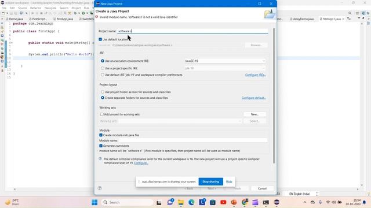The image size is (371, 208).
Task: Switch to the Demo.java editor tab
Action: 14,19
